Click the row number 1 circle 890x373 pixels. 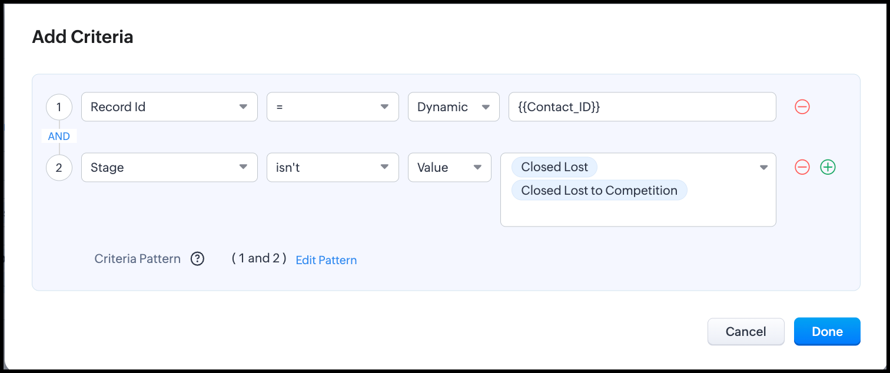coord(59,107)
